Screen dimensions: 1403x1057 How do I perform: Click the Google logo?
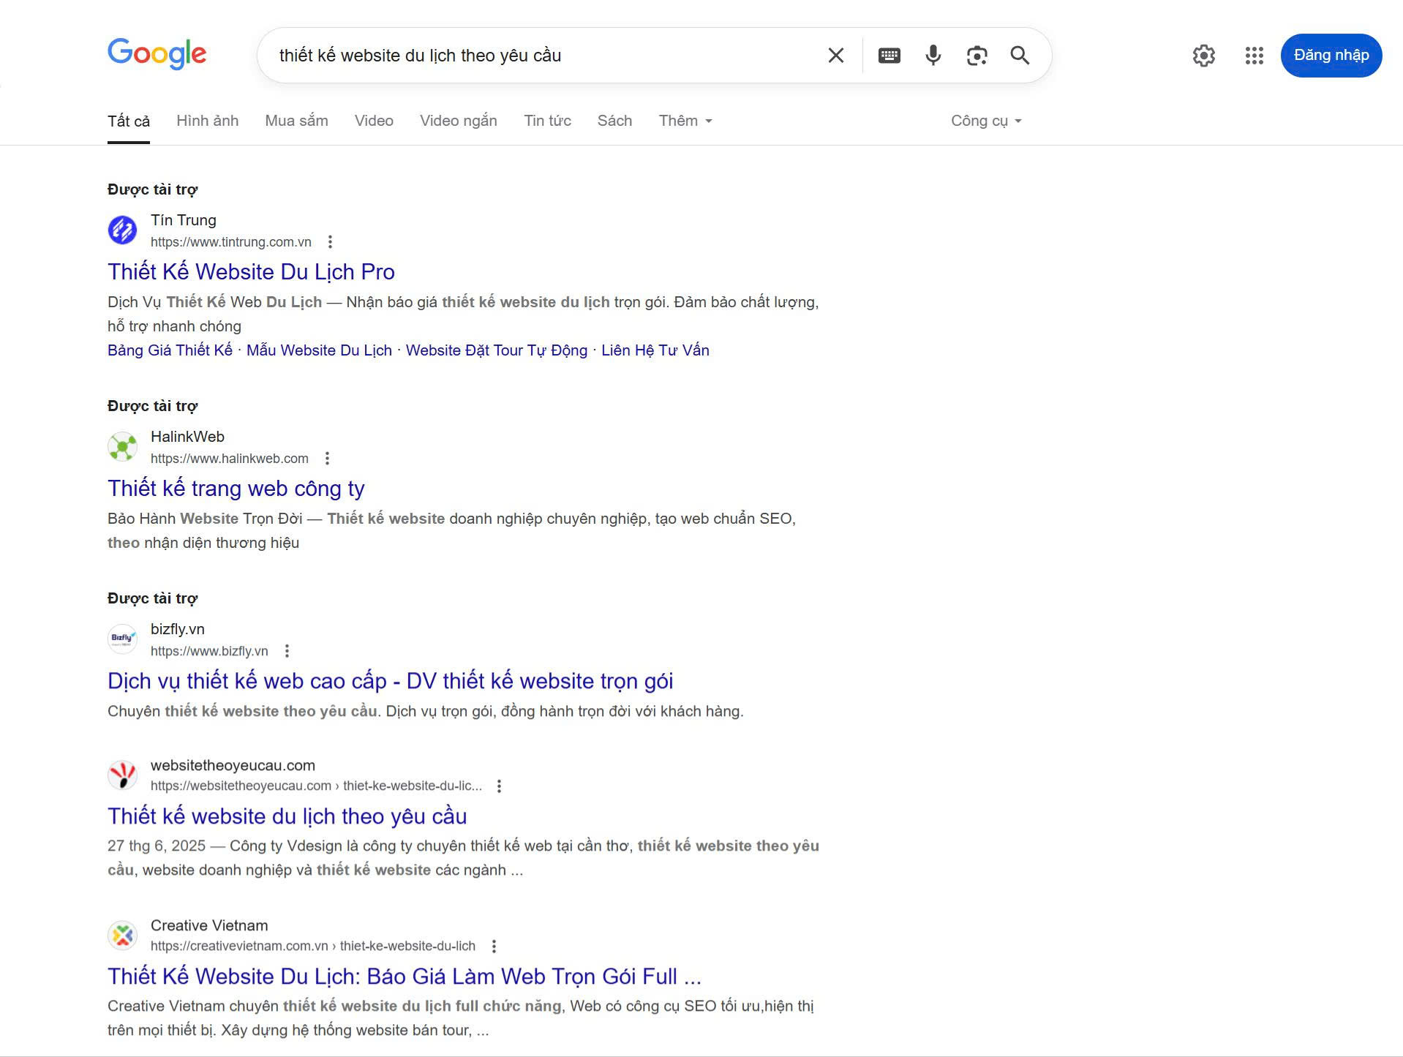[157, 54]
